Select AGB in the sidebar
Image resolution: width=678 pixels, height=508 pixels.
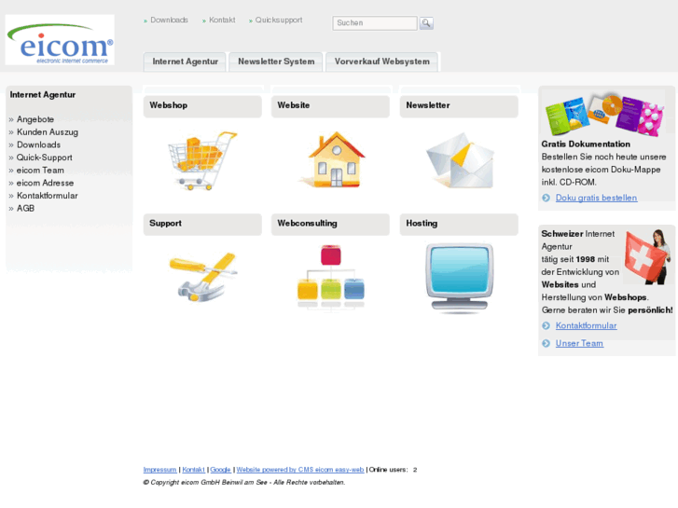pos(25,209)
